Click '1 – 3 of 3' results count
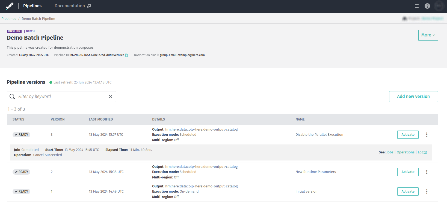The height and width of the screenshot is (207, 447). (x=16, y=109)
